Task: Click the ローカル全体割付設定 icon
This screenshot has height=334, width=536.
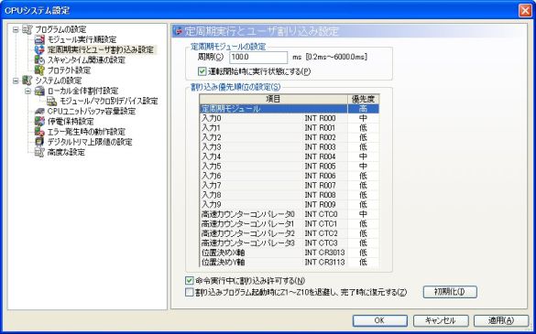Action: (39, 91)
